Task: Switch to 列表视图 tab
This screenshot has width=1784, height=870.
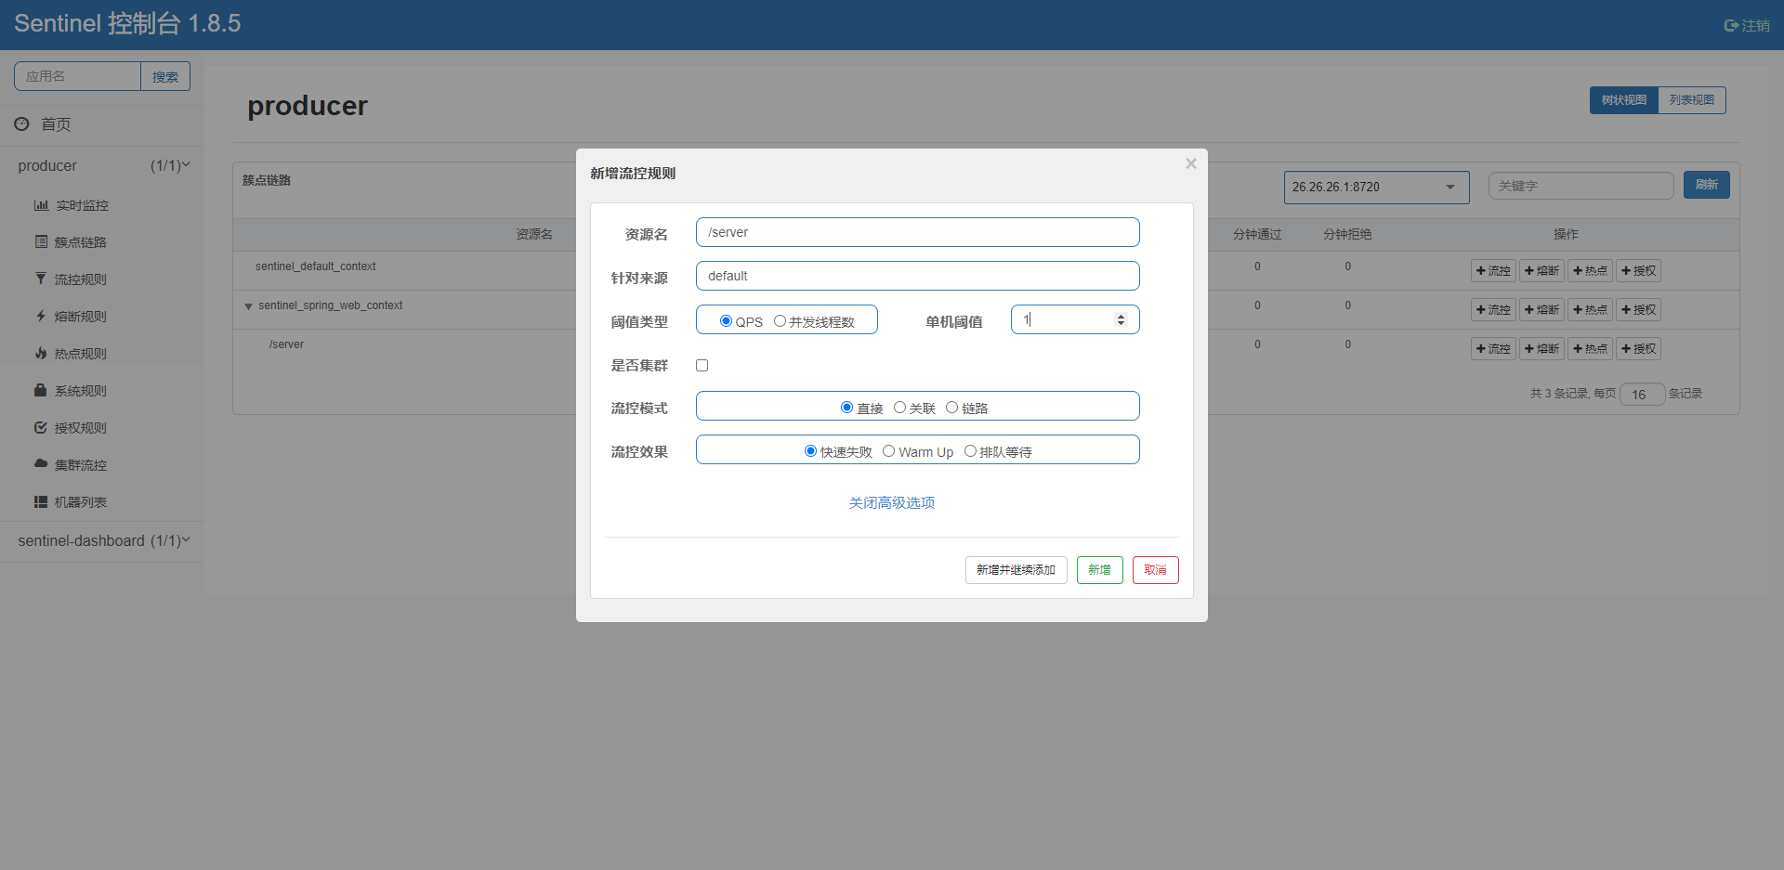Action: point(1691,100)
